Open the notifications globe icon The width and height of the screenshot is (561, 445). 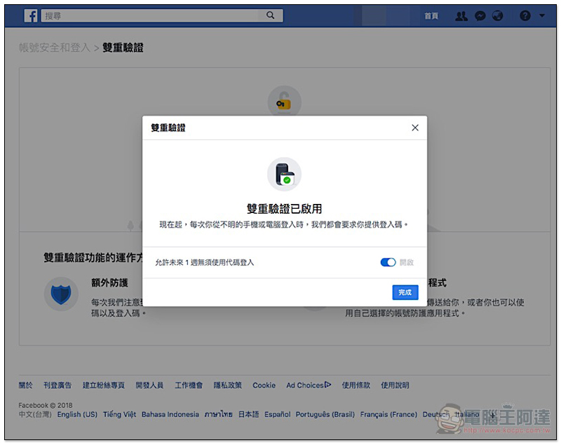(x=498, y=15)
